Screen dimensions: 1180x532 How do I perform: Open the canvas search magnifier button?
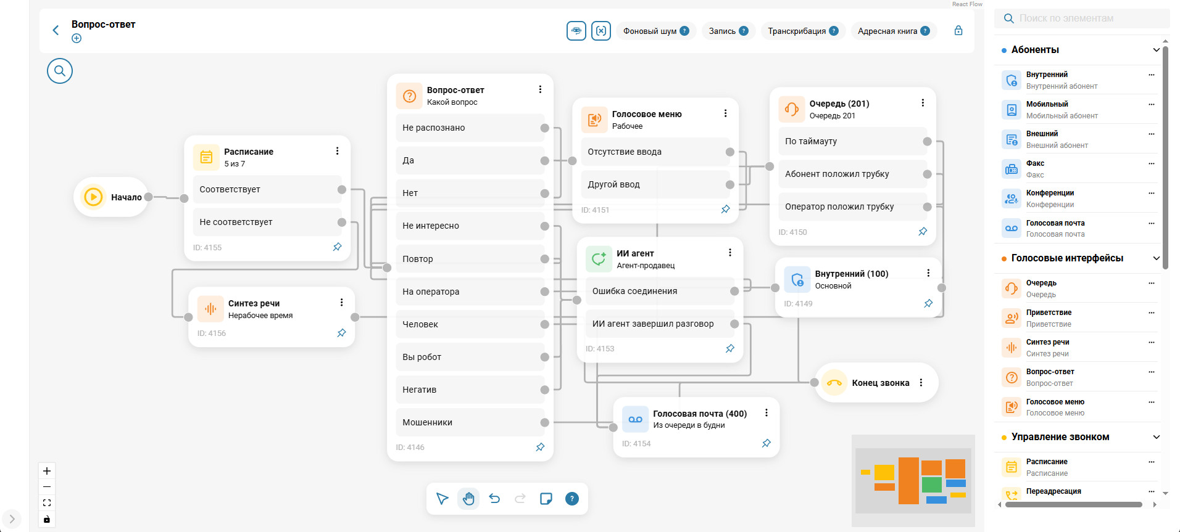pos(60,71)
